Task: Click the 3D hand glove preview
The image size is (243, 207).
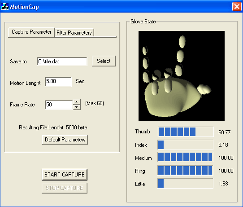Action: (x=182, y=76)
